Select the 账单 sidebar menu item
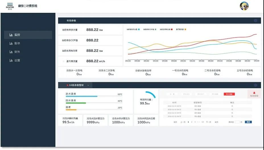264x150 pixels. tap(17, 43)
